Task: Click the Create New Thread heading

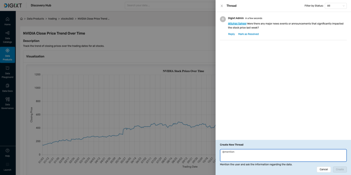Action: [x=231, y=145]
